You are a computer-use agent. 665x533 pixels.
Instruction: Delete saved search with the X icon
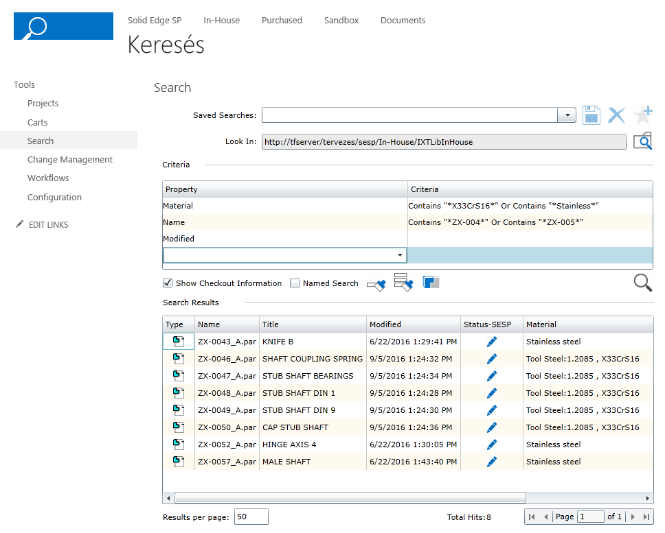(x=617, y=115)
